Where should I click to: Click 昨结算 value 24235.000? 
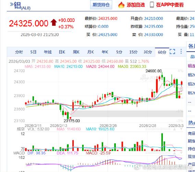click(x=154, y=26)
